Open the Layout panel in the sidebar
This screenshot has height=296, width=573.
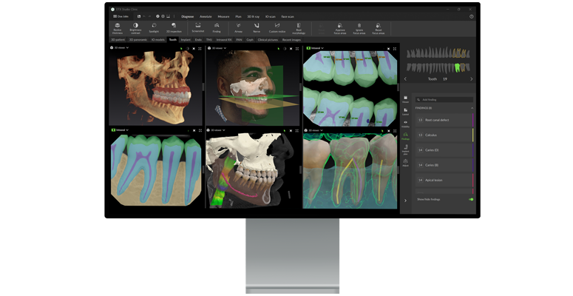[405, 111]
